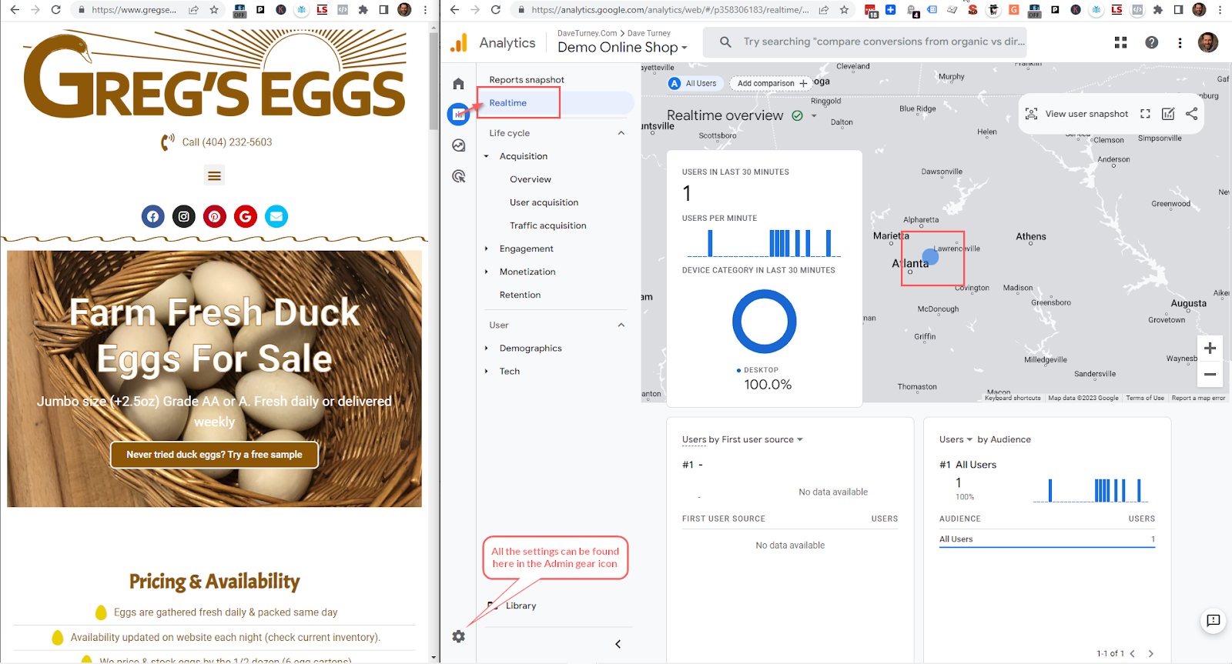Click the Analytics account avatar photo

[1208, 42]
